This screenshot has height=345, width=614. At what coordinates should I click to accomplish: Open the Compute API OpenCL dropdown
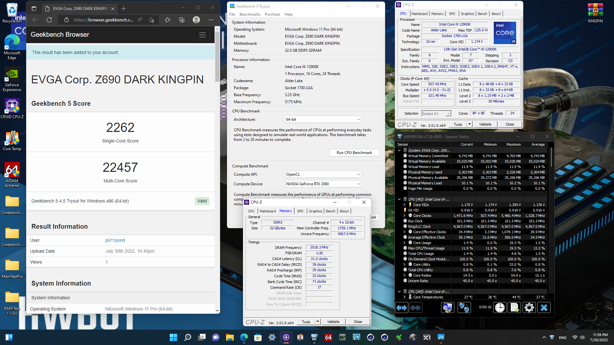pos(323,174)
